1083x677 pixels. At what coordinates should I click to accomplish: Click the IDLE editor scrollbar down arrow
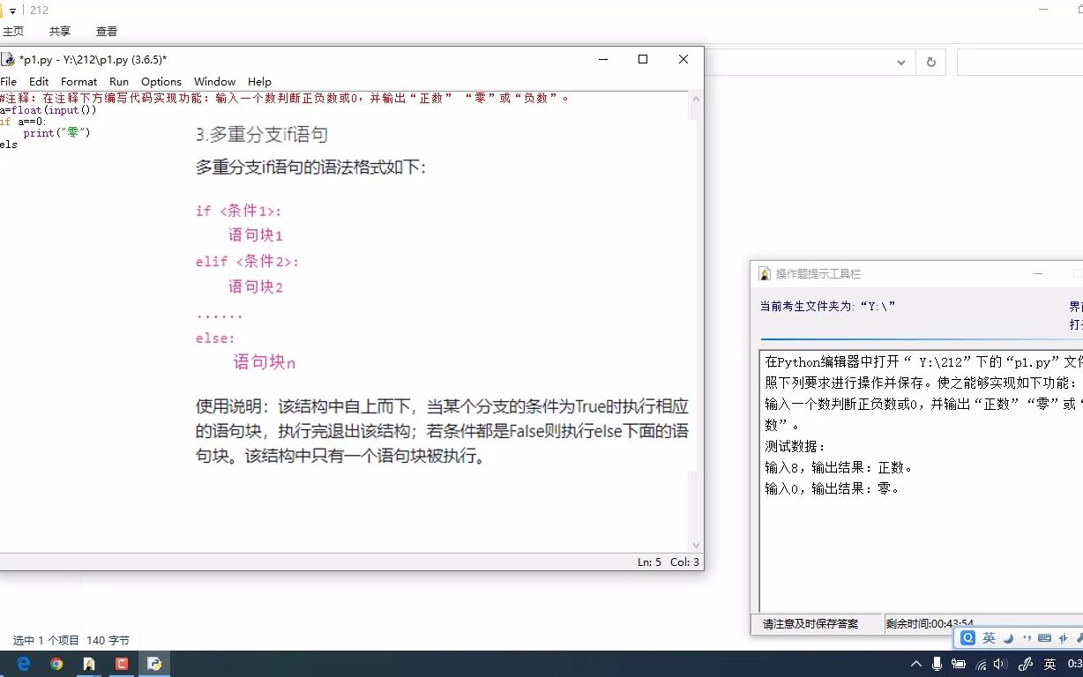tap(696, 545)
